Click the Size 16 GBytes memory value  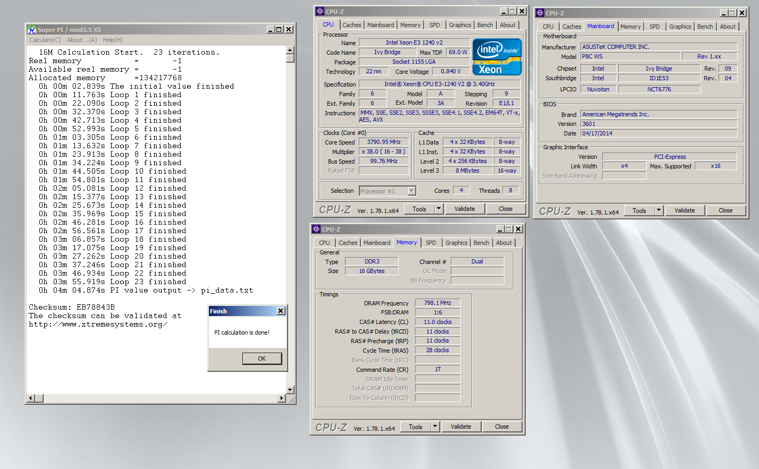pyautogui.click(x=372, y=271)
